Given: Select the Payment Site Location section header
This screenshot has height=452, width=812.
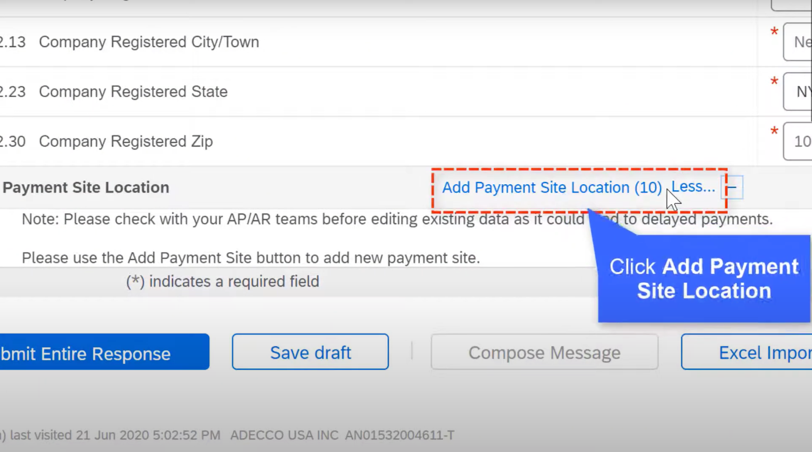Looking at the screenshot, I should coord(86,187).
